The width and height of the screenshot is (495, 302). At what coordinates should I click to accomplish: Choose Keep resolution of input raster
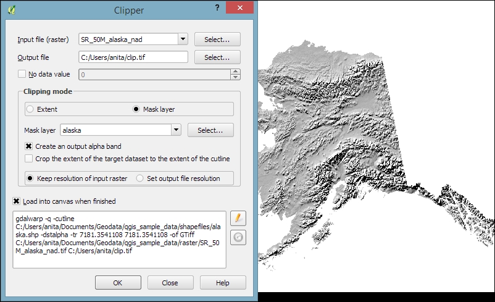(x=30, y=178)
